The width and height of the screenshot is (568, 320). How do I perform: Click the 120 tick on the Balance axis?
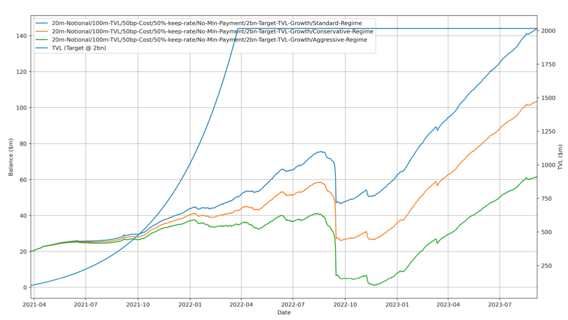coord(22,72)
